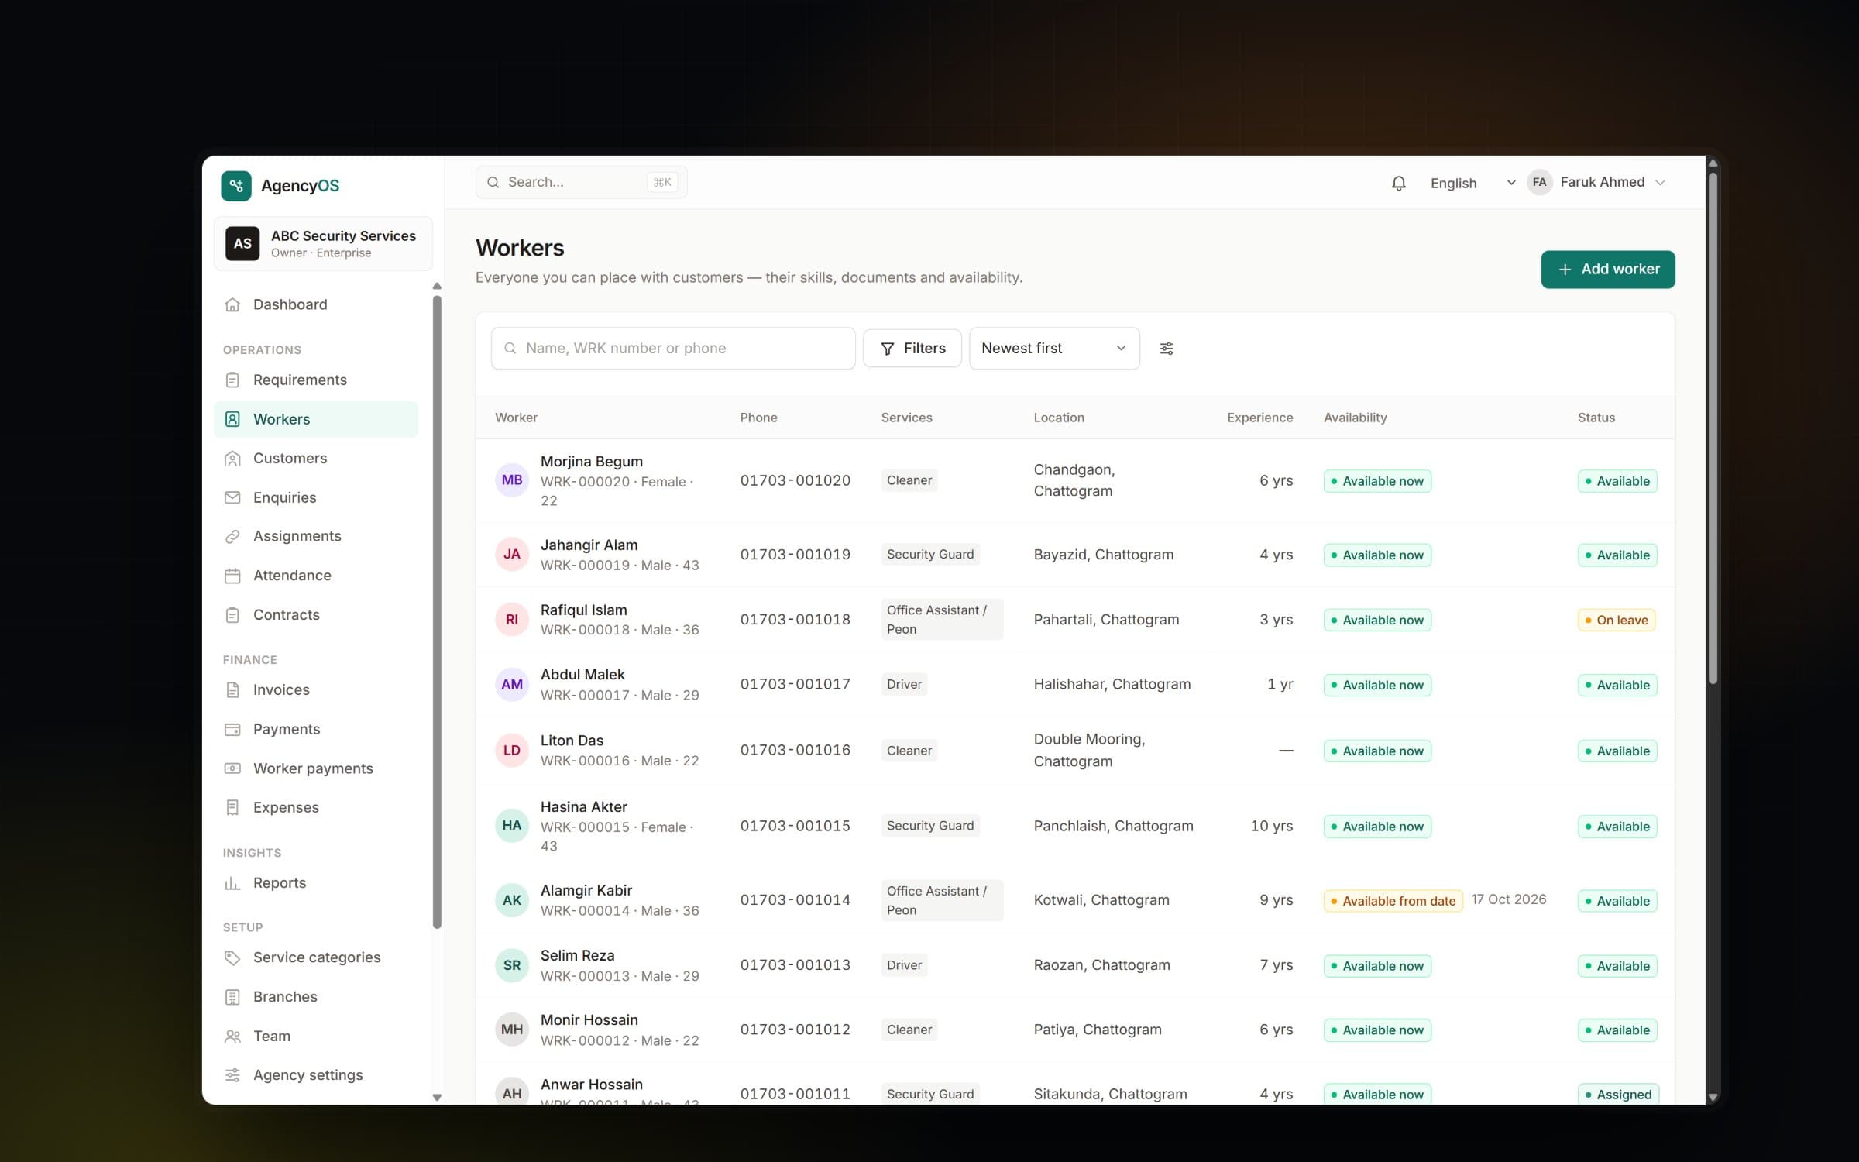Click the top Search field
Image resolution: width=1859 pixels, height=1162 pixels.
click(x=581, y=183)
